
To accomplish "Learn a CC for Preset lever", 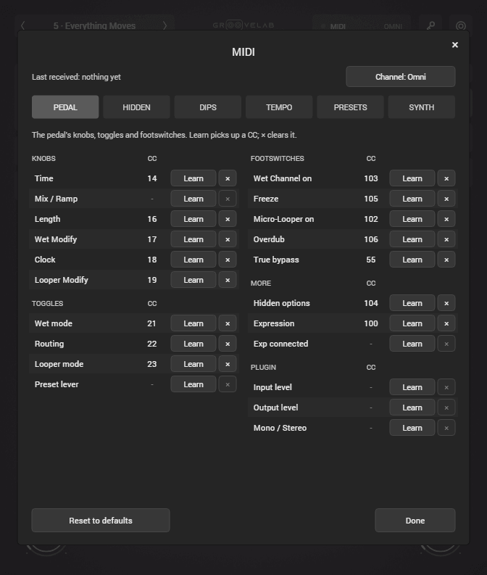I will coord(193,384).
